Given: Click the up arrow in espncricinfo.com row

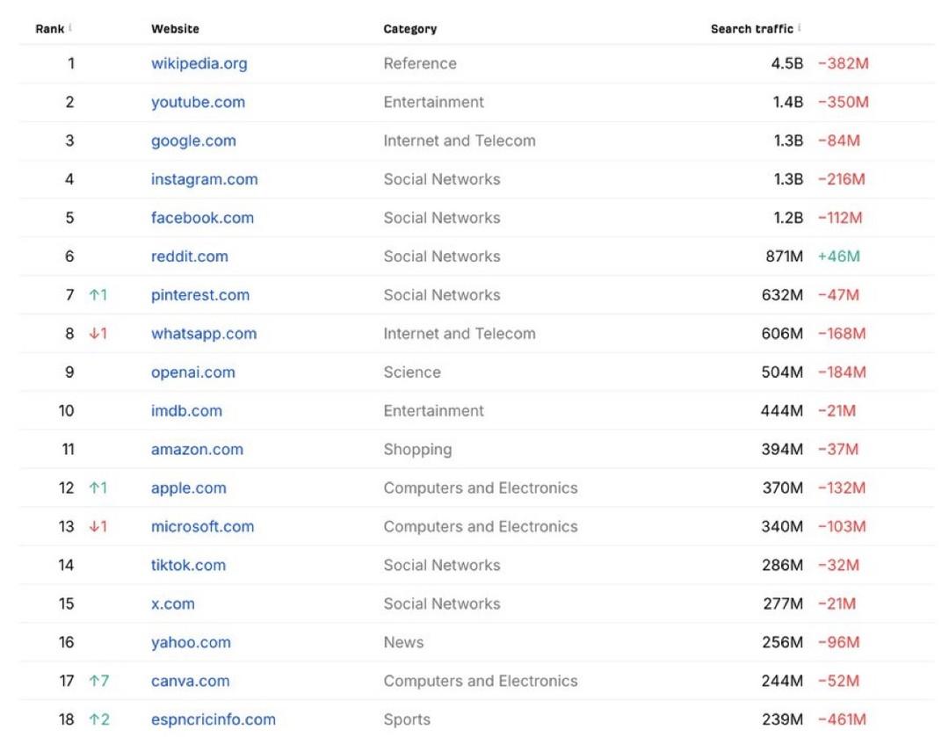Looking at the screenshot, I should point(94,720).
